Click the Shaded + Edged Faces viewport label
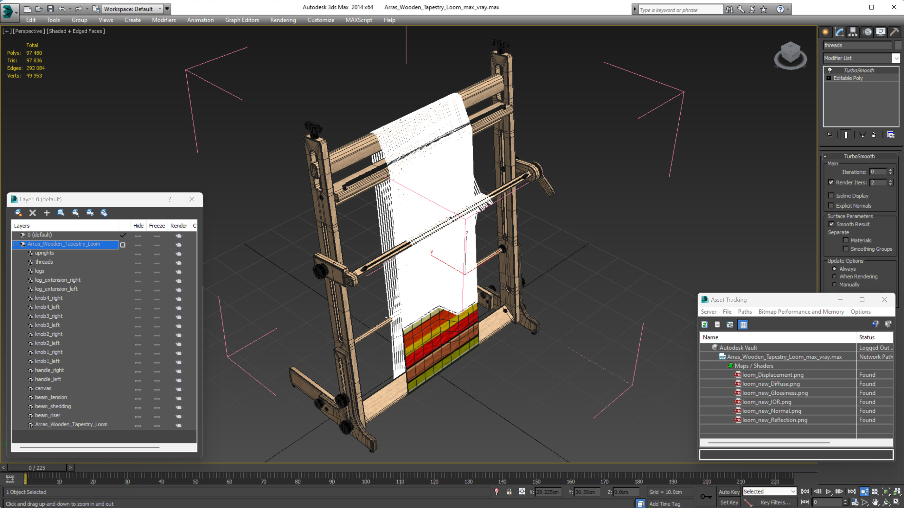Viewport: 904px width, 508px height. click(76, 31)
